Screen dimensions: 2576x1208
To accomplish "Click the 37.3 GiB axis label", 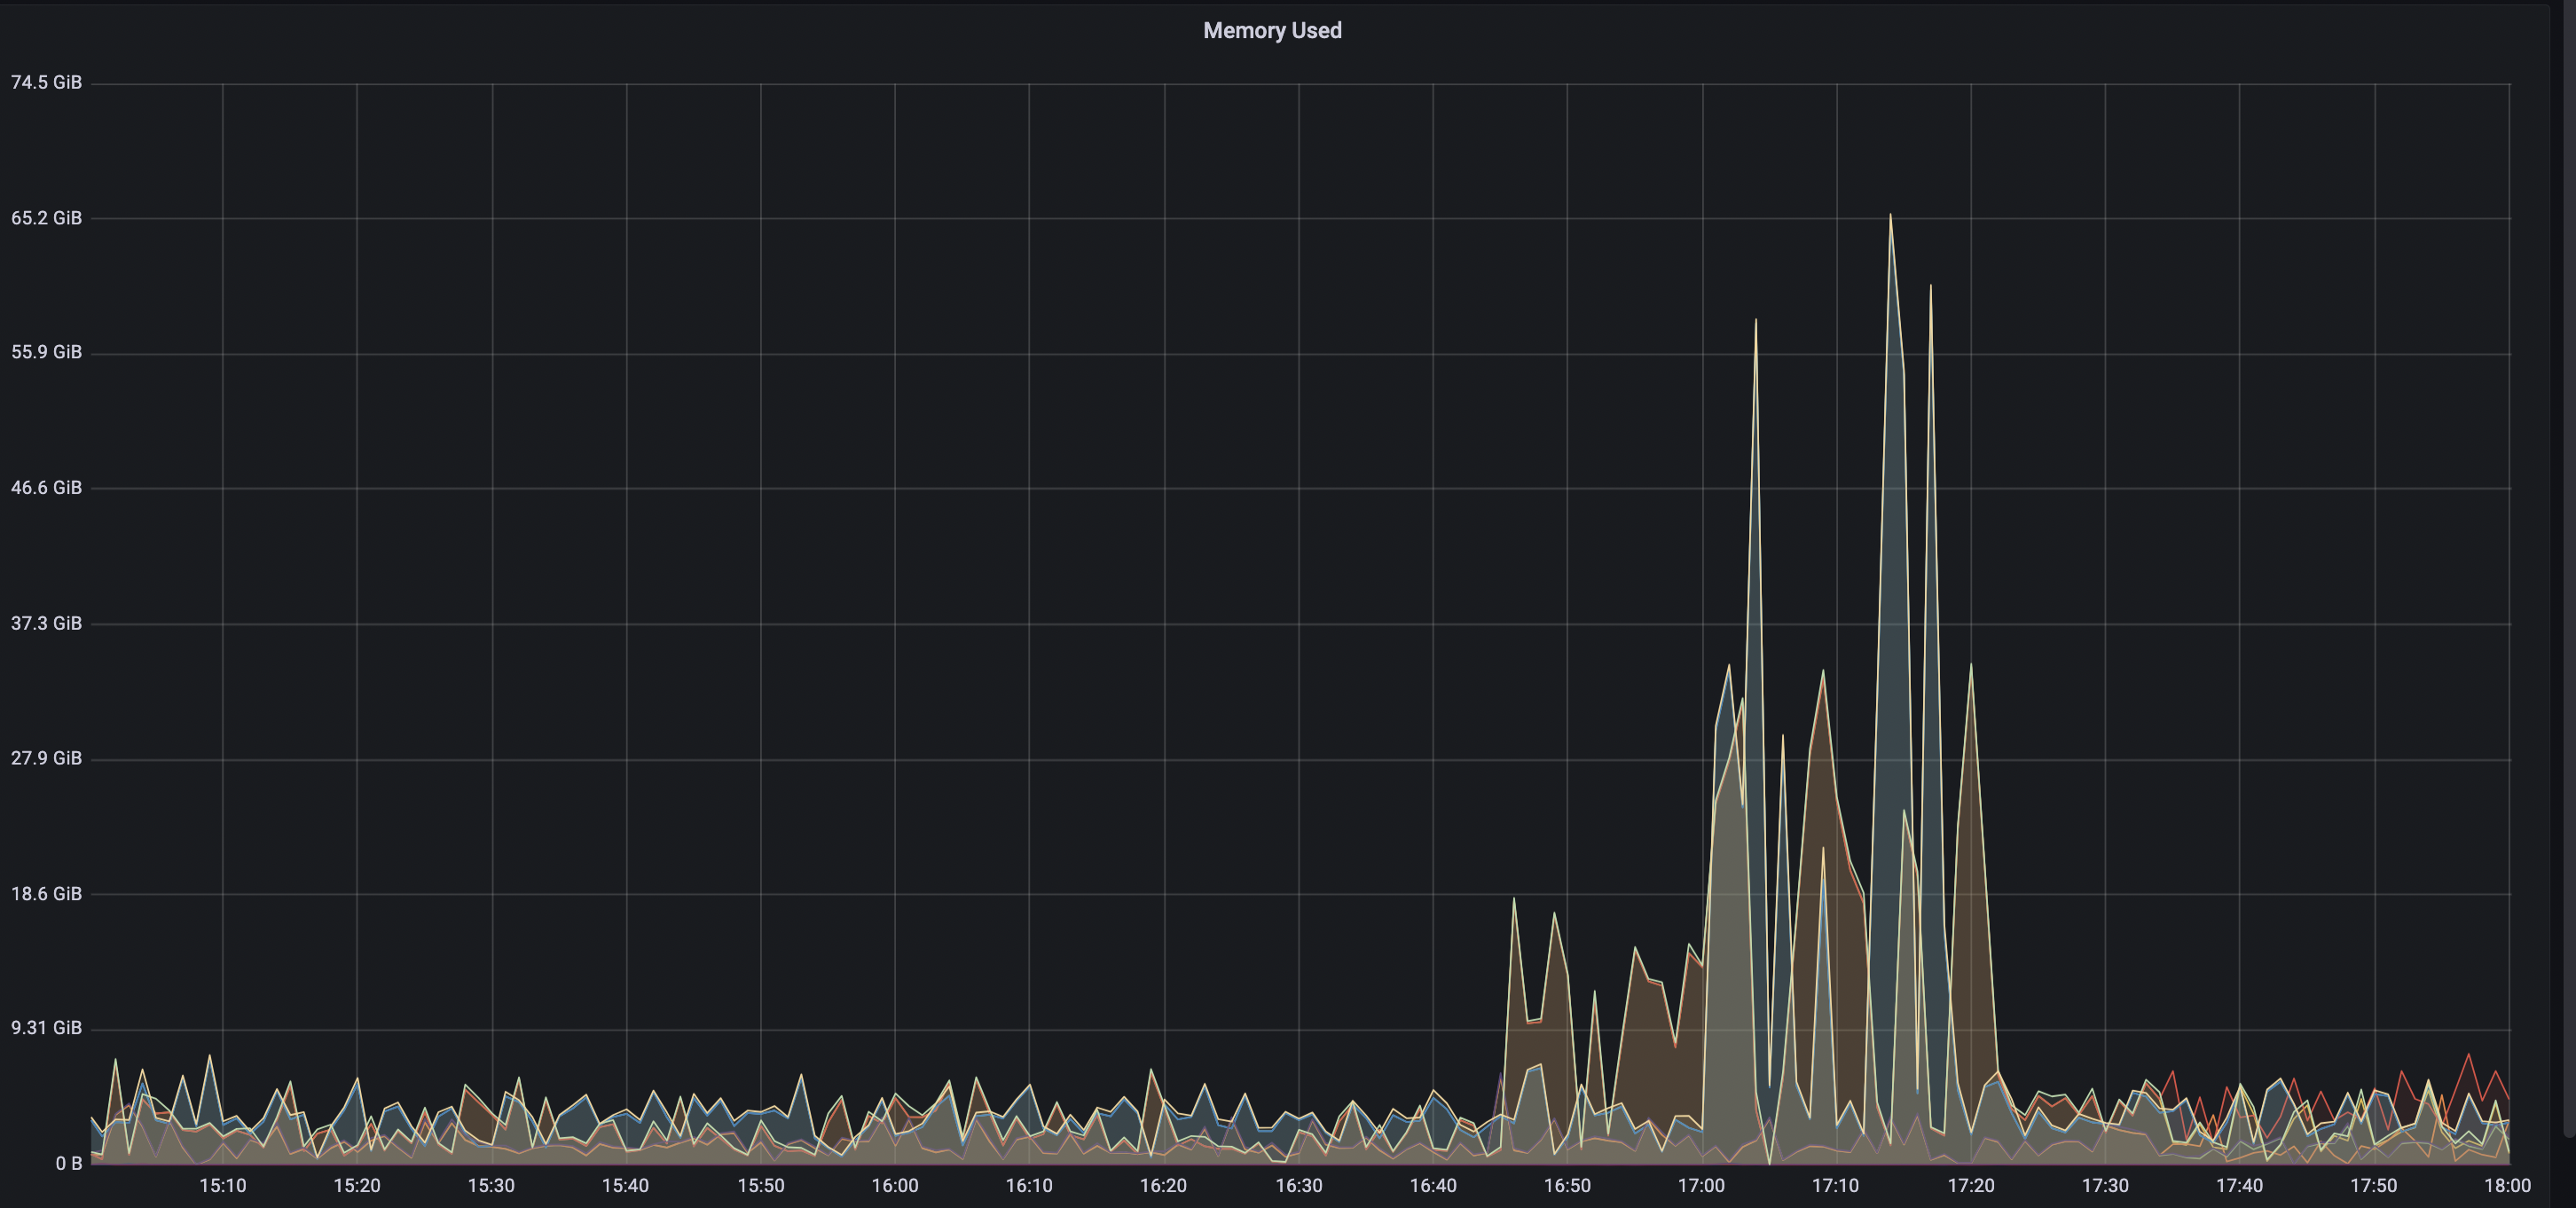I will pos(47,623).
